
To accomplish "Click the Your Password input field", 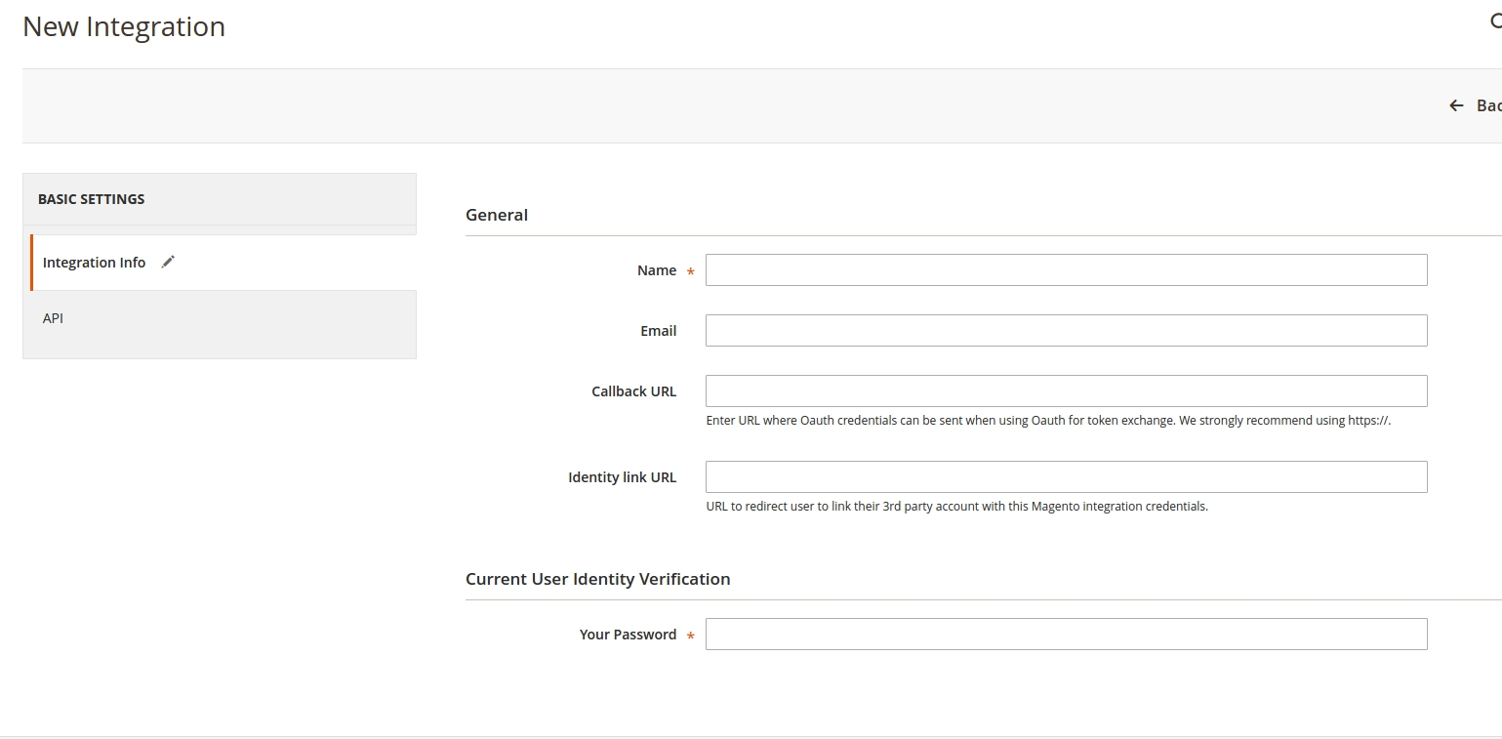I will coord(1064,634).
